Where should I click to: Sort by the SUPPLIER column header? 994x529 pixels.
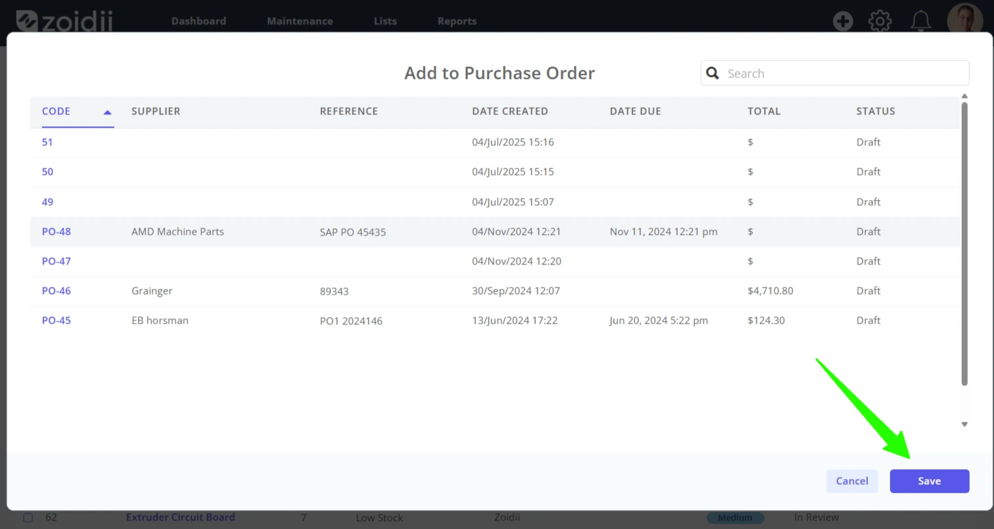pos(156,111)
